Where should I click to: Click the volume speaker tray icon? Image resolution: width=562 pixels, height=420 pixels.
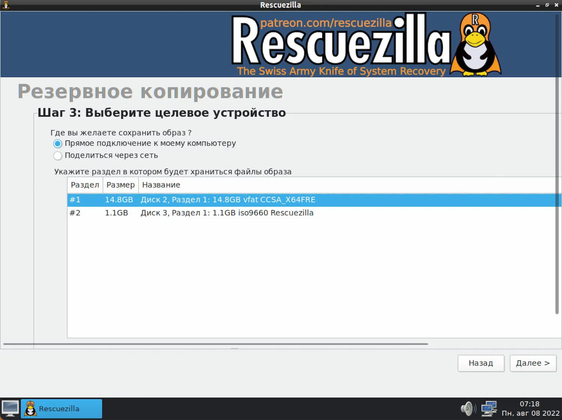[468, 408]
